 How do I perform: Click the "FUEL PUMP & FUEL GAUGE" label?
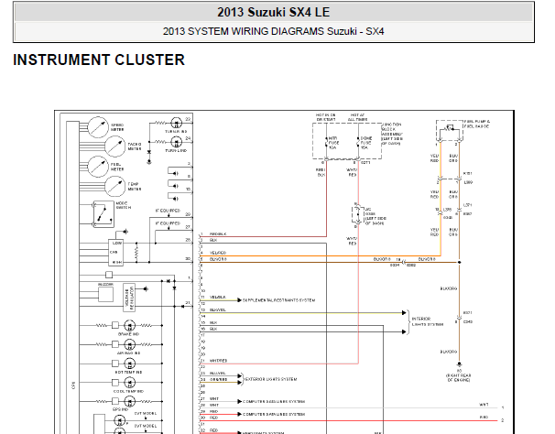click(x=477, y=124)
